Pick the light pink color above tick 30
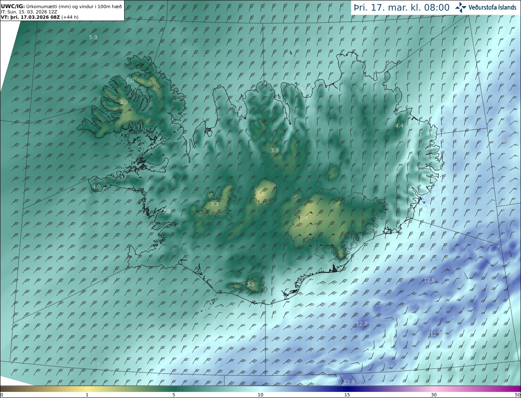 click(x=434, y=389)
